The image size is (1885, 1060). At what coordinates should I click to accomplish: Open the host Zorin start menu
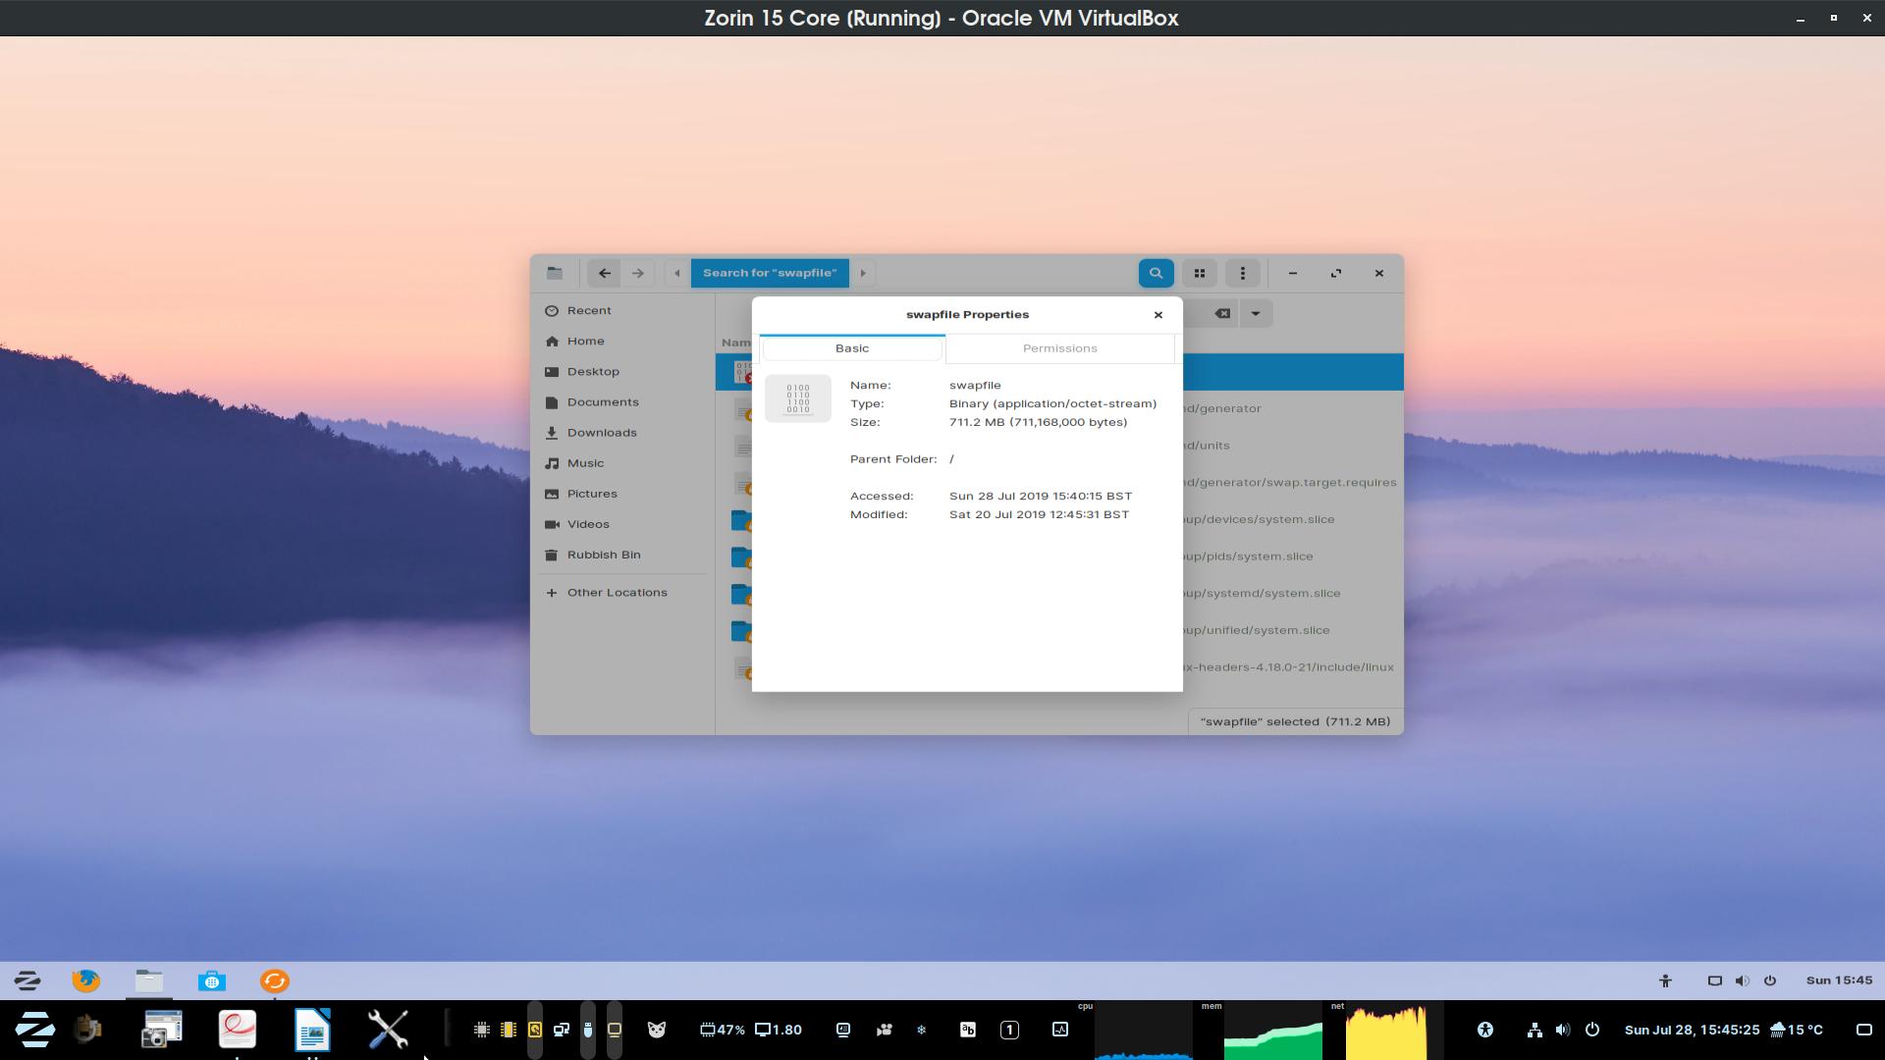35,1030
